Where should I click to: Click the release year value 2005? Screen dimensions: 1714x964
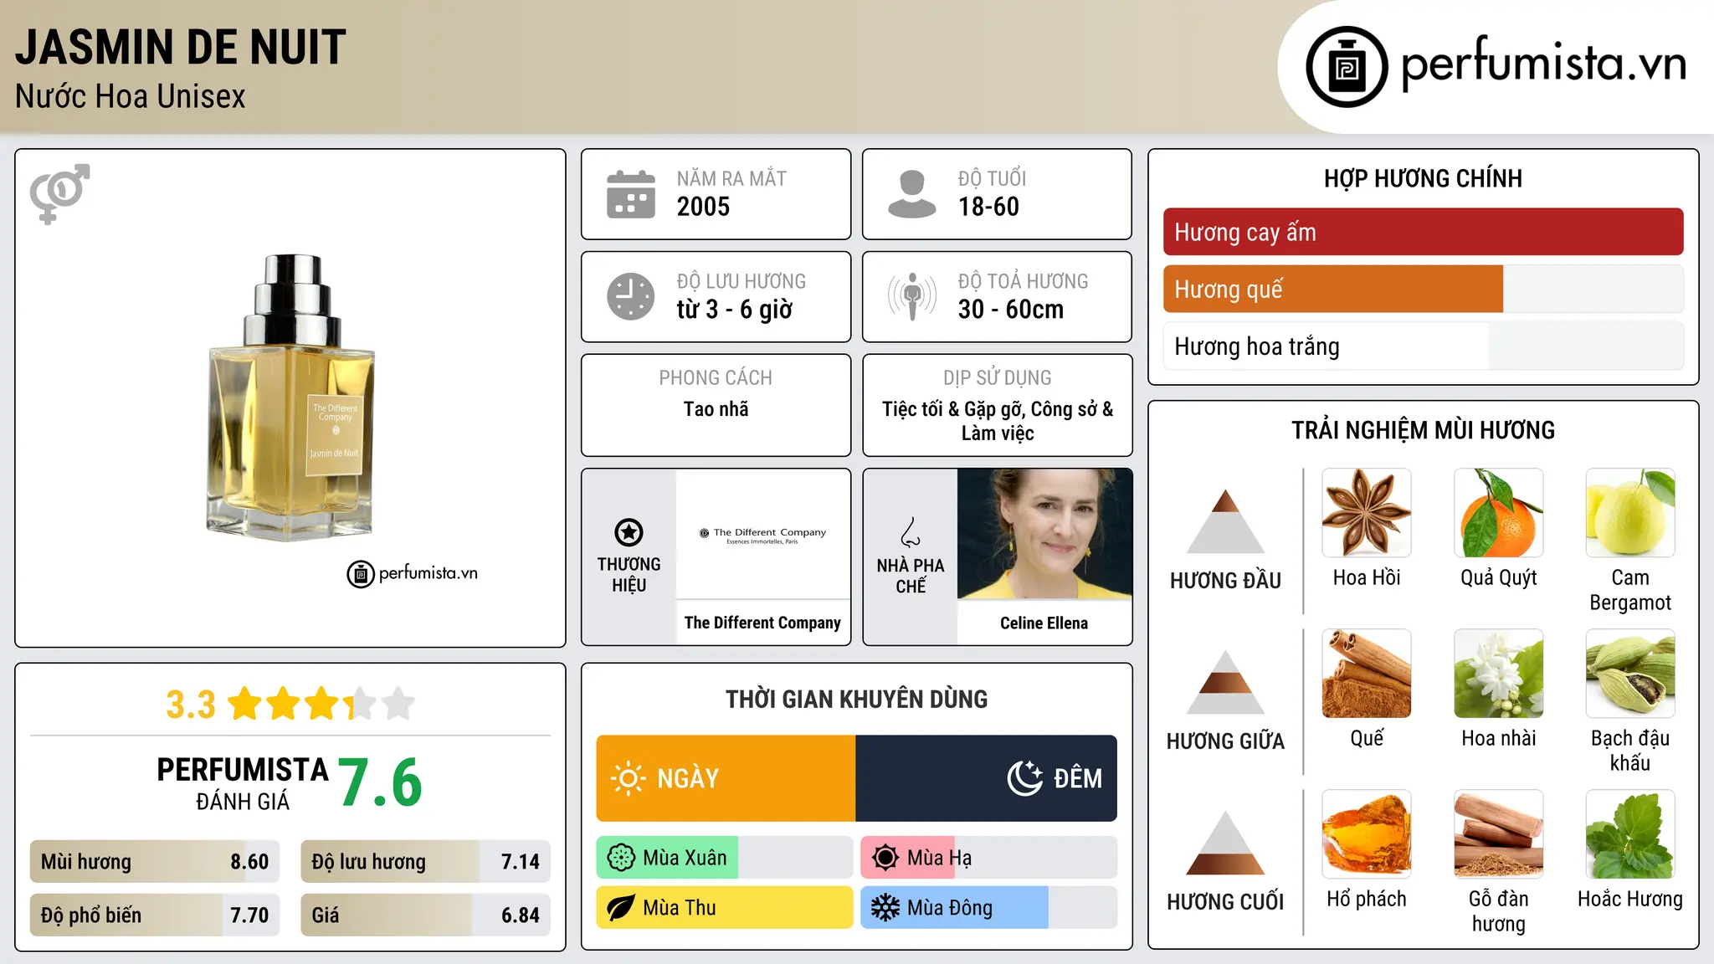[x=703, y=207]
